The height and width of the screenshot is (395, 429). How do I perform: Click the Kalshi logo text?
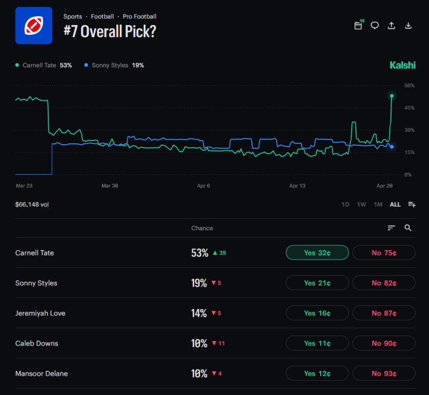tap(403, 65)
